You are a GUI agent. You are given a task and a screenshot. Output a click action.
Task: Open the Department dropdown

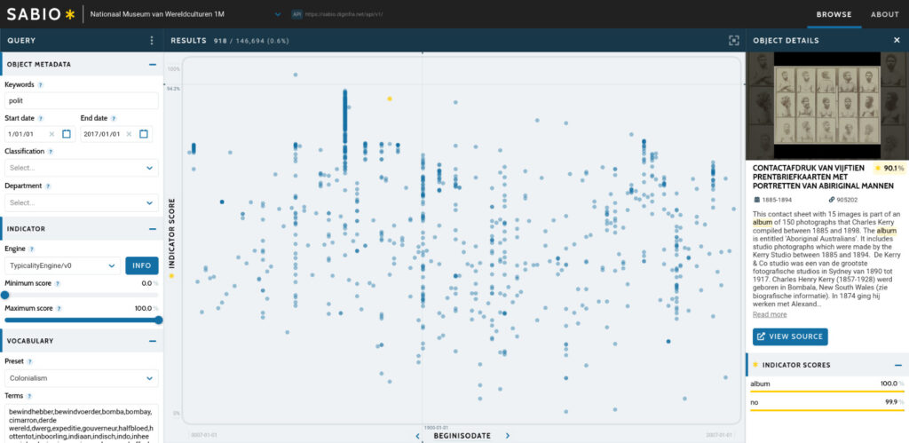click(81, 202)
